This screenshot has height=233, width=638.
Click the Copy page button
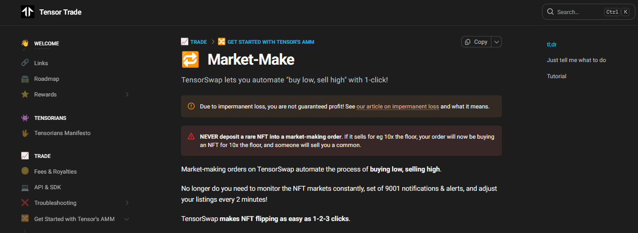click(476, 42)
